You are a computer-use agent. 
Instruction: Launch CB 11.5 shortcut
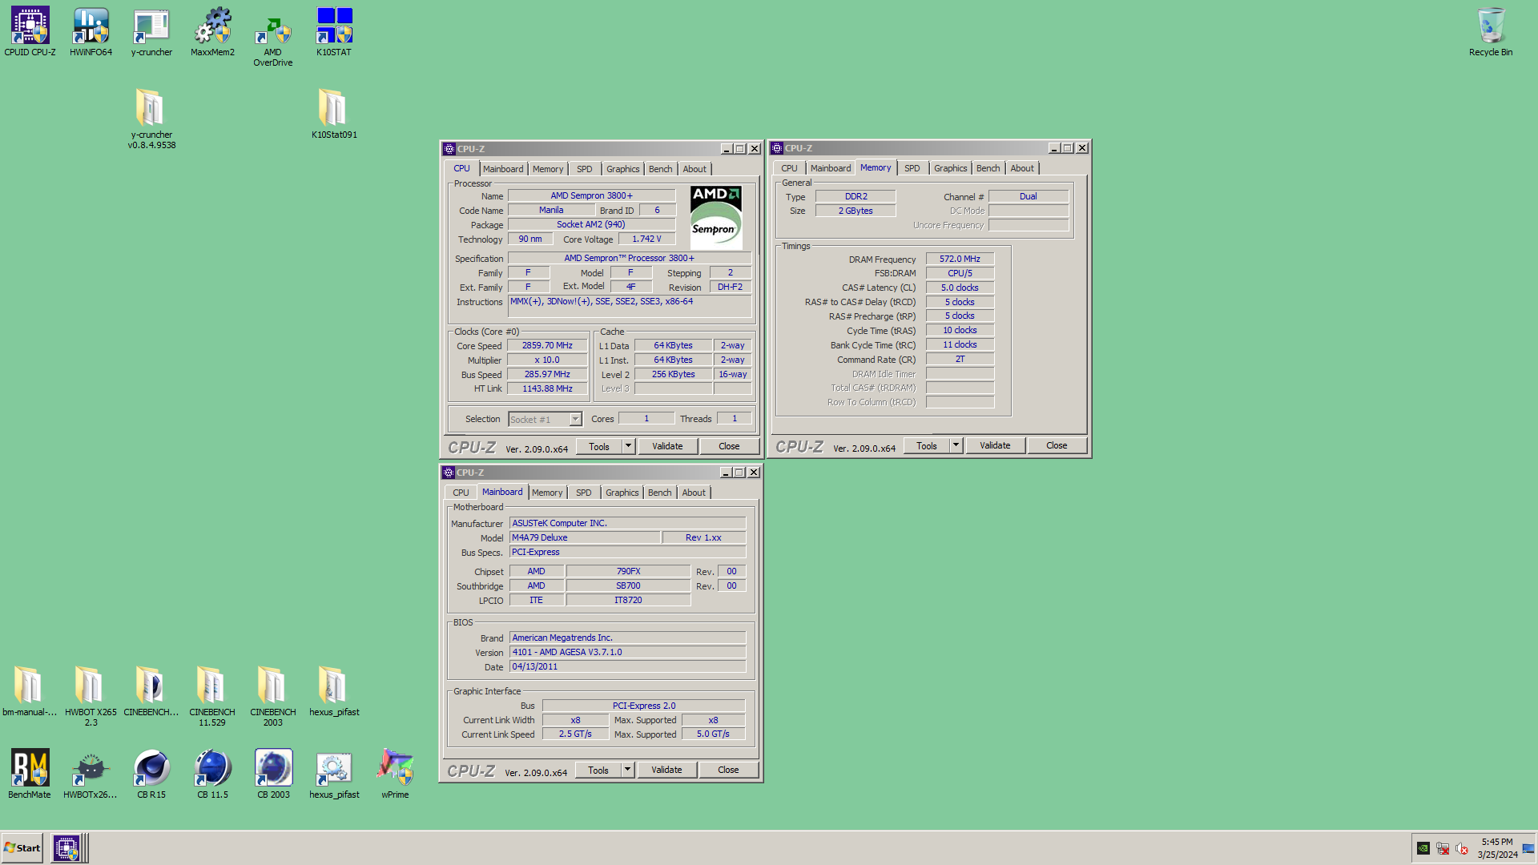pyautogui.click(x=212, y=774)
